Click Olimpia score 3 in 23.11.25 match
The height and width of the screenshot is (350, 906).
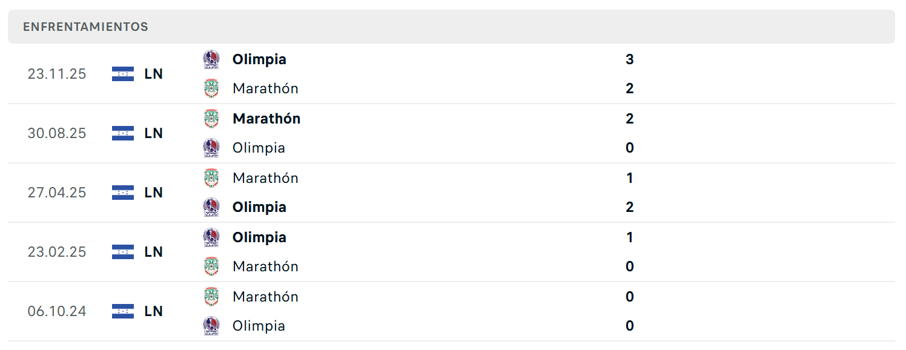[x=630, y=59]
